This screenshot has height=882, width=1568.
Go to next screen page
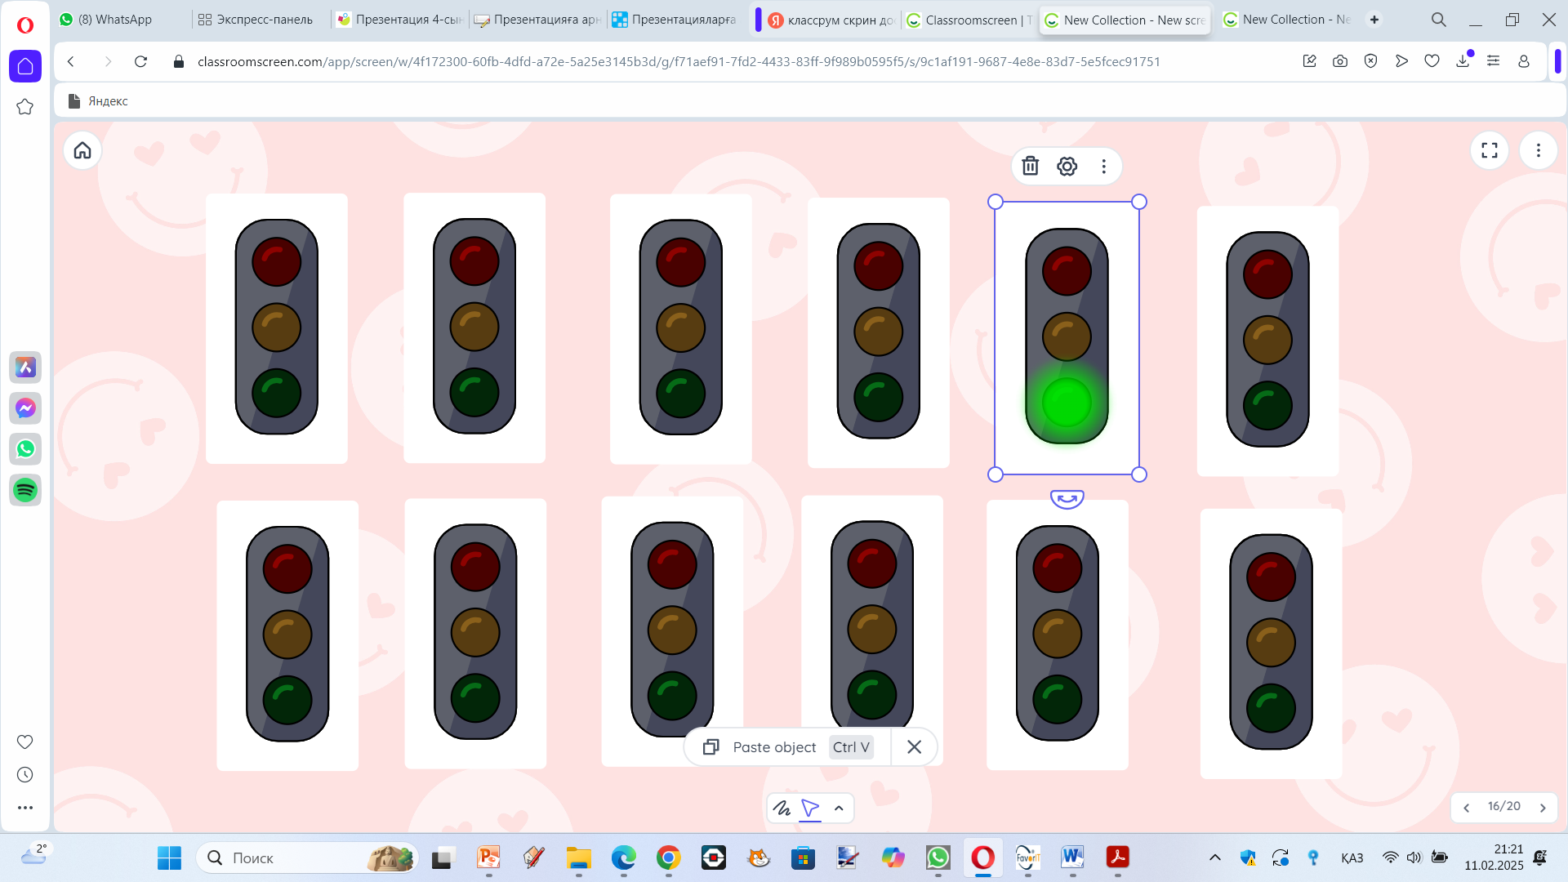(1543, 808)
